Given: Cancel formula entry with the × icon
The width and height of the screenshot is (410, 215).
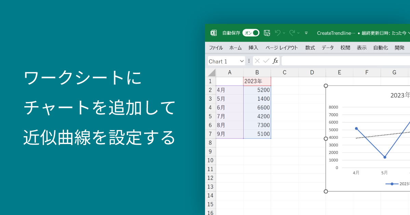Looking at the screenshot, I should tap(257, 61).
